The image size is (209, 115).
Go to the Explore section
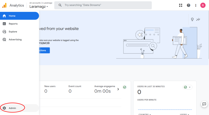[x=19, y=31]
